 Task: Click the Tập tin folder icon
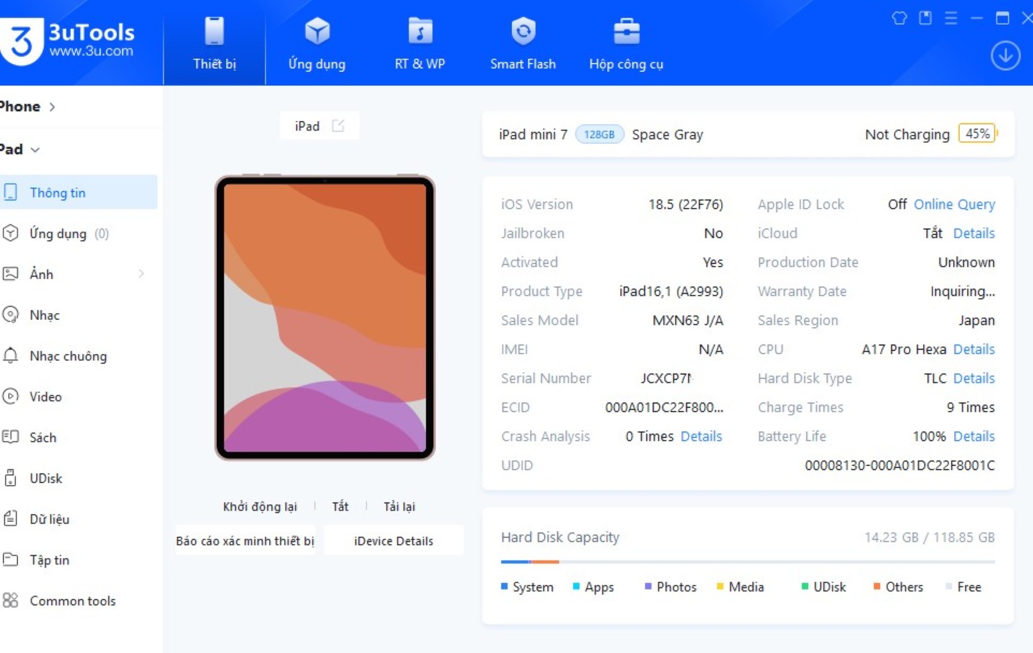pos(10,559)
